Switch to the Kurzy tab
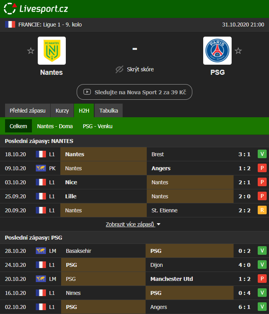This screenshot has height=314, width=269. coord(62,111)
